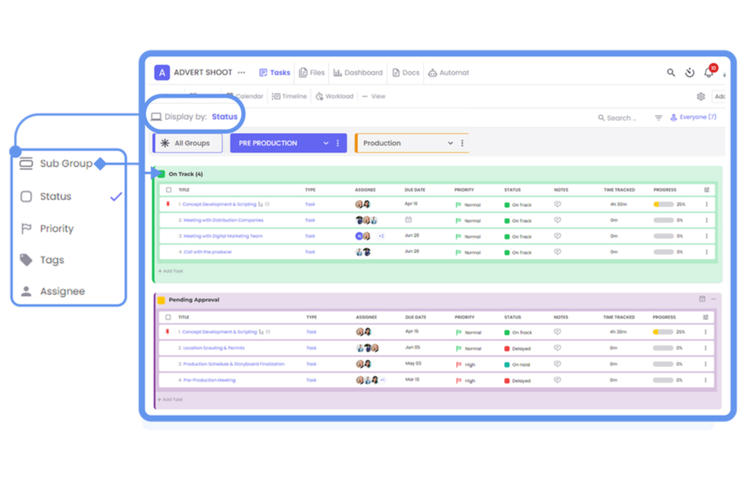Switch to the Dashboard tab

358,72
